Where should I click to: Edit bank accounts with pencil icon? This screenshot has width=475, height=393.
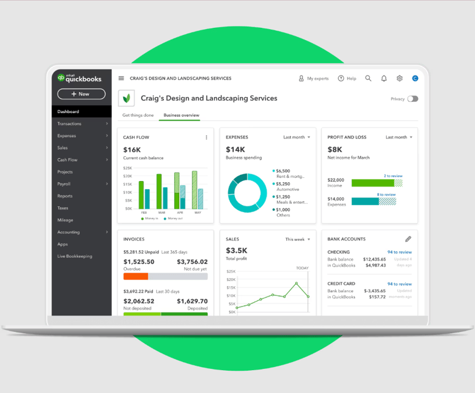[408, 239]
